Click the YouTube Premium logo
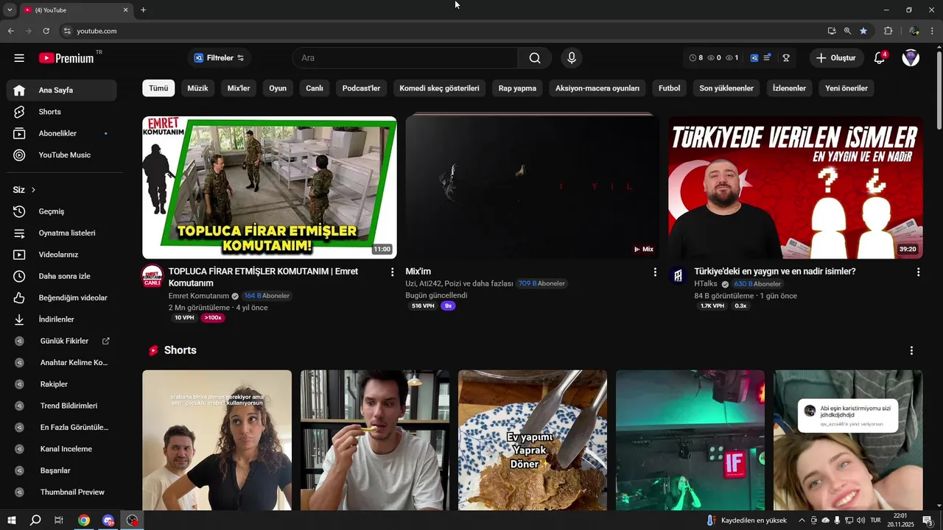 pyautogui.click(x=67, y=57)
